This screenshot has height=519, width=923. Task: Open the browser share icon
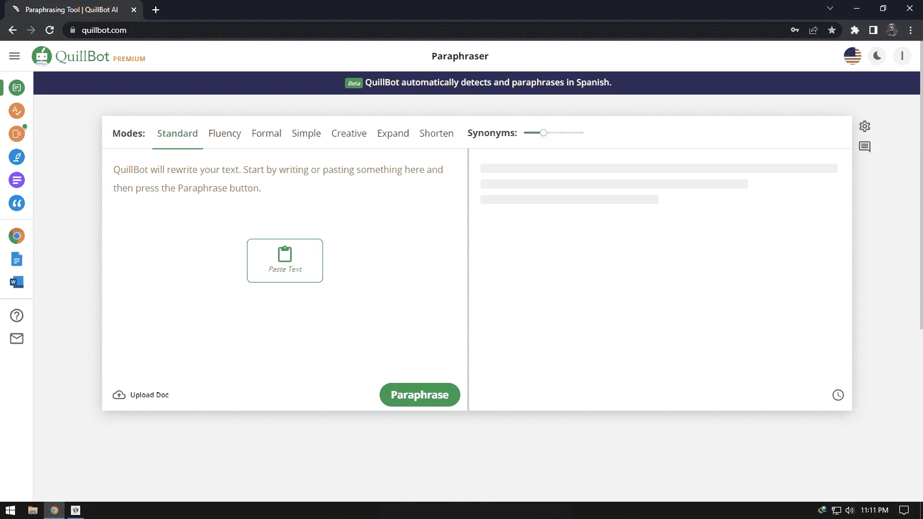(813, 30)
